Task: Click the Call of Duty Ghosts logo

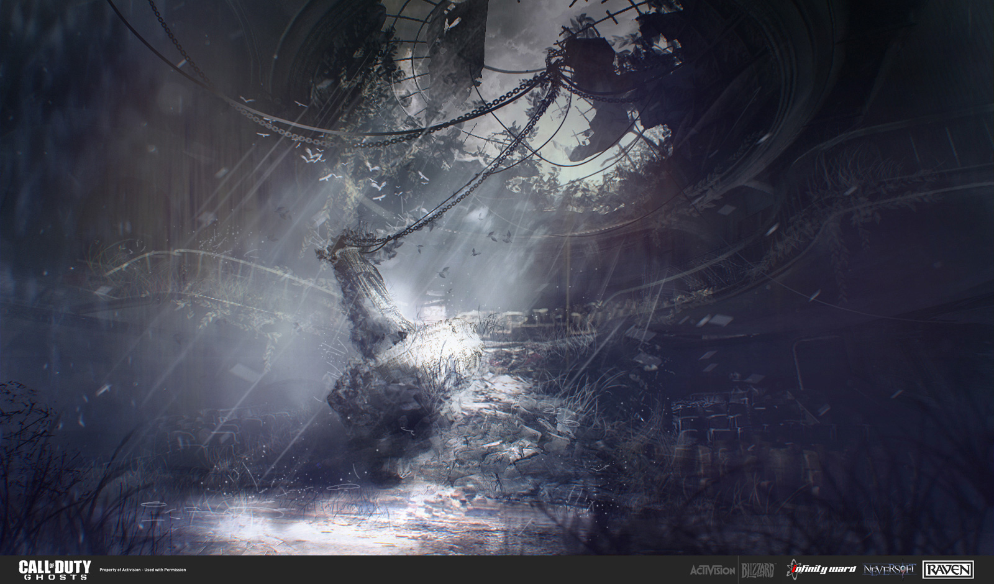Action: [x=55, y=569]
